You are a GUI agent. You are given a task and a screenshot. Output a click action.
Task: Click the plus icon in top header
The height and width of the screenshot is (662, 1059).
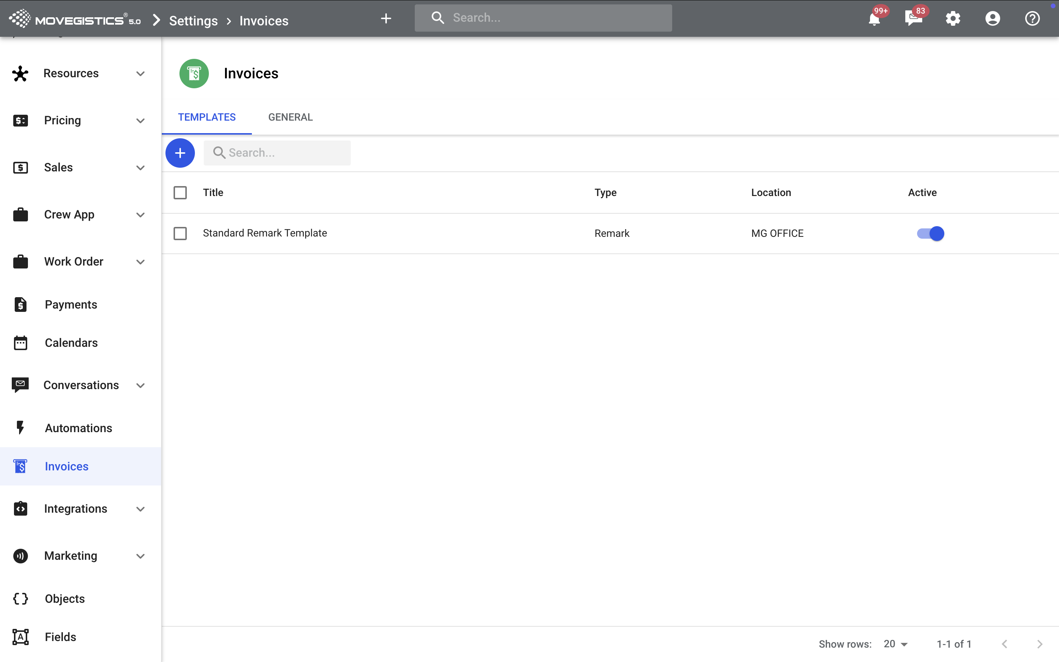385,18
